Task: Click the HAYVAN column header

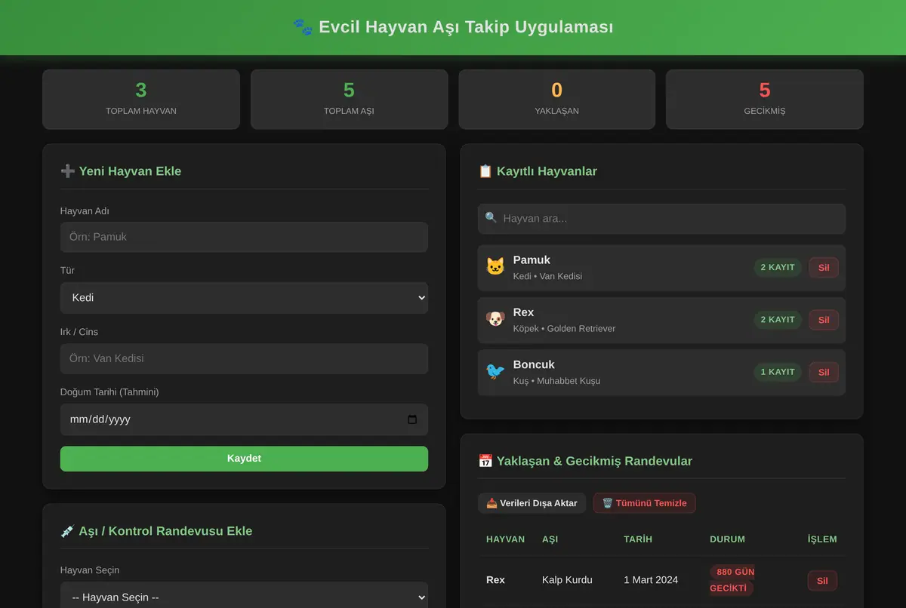Action: [x=506, y=539]
